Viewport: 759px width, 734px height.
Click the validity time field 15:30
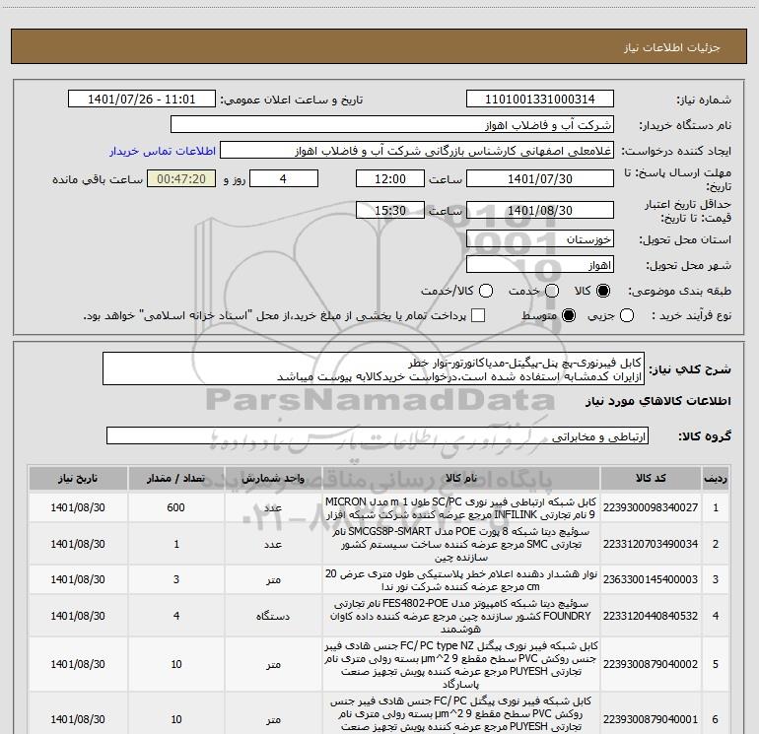390,210
